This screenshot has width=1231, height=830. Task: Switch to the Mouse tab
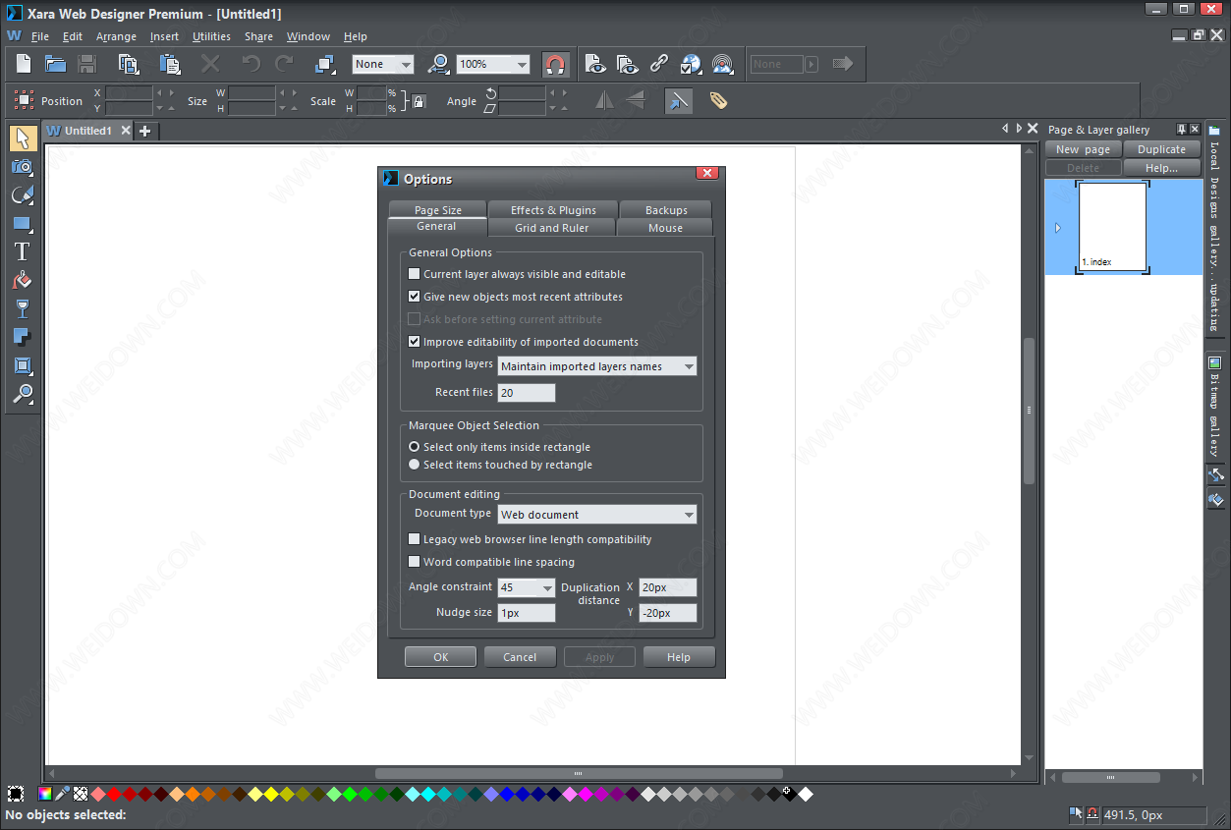click(x=665, y=228)
